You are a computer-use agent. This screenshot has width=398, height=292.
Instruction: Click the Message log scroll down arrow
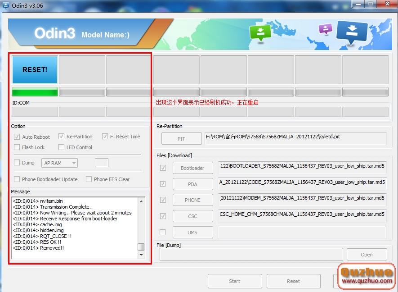141,255
